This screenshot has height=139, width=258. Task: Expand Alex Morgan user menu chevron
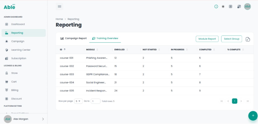click(x=43, y=119)
